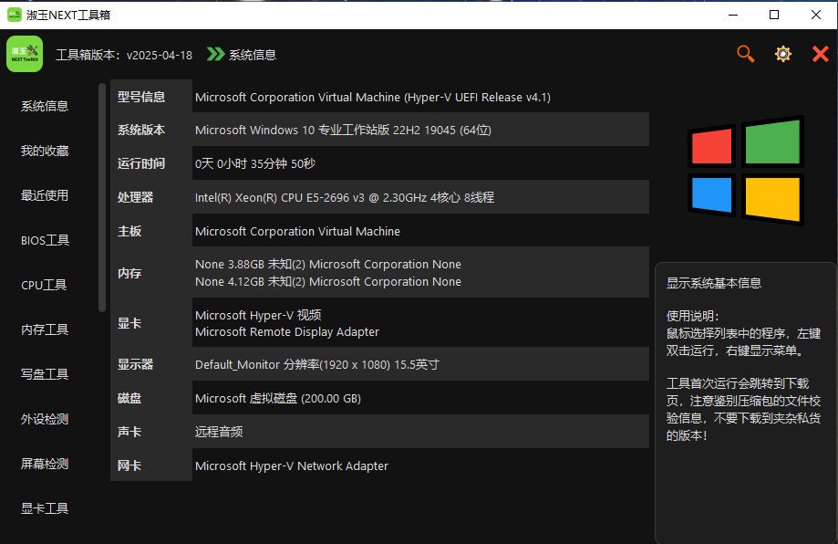Click the app icon in the title bar
Screen dimensions: 838x544
point(15,15)
